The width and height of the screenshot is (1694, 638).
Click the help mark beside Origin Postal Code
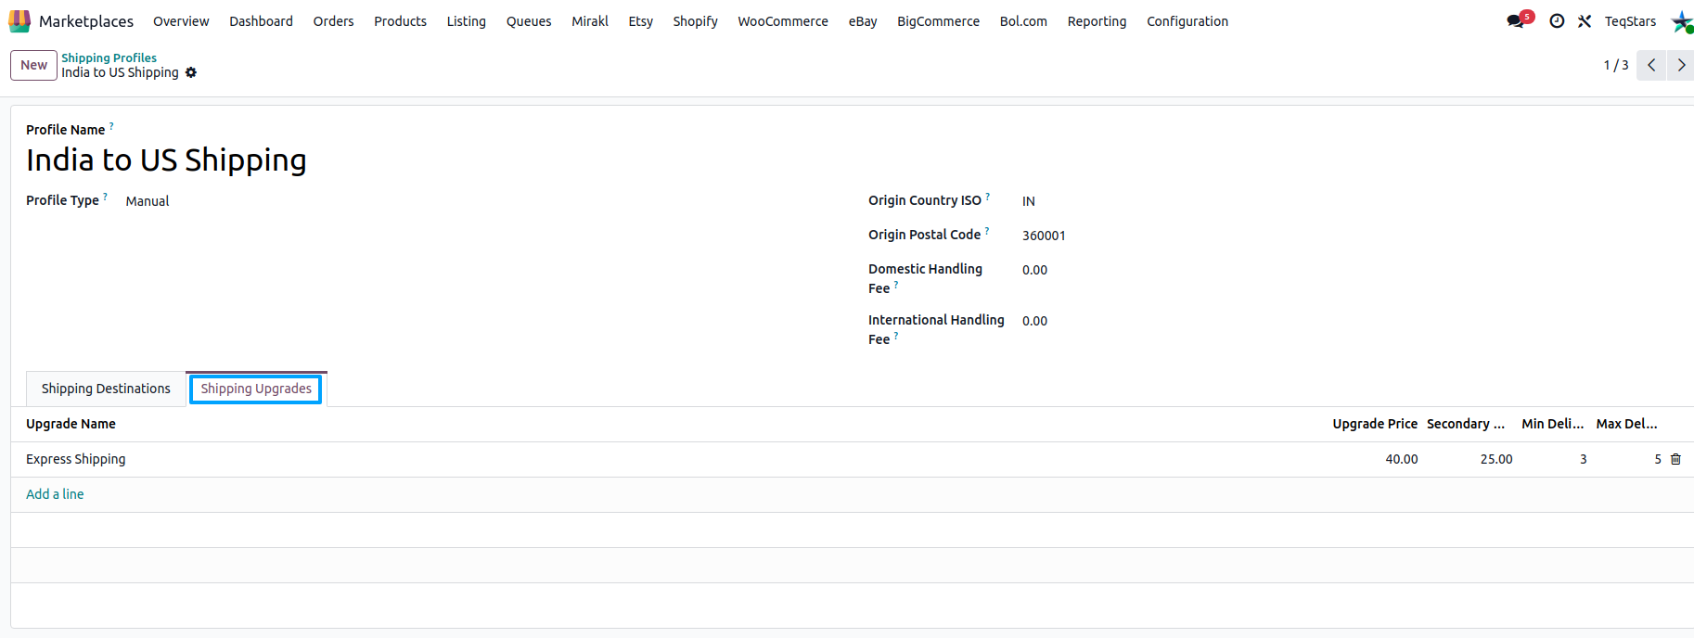point(986,230)
